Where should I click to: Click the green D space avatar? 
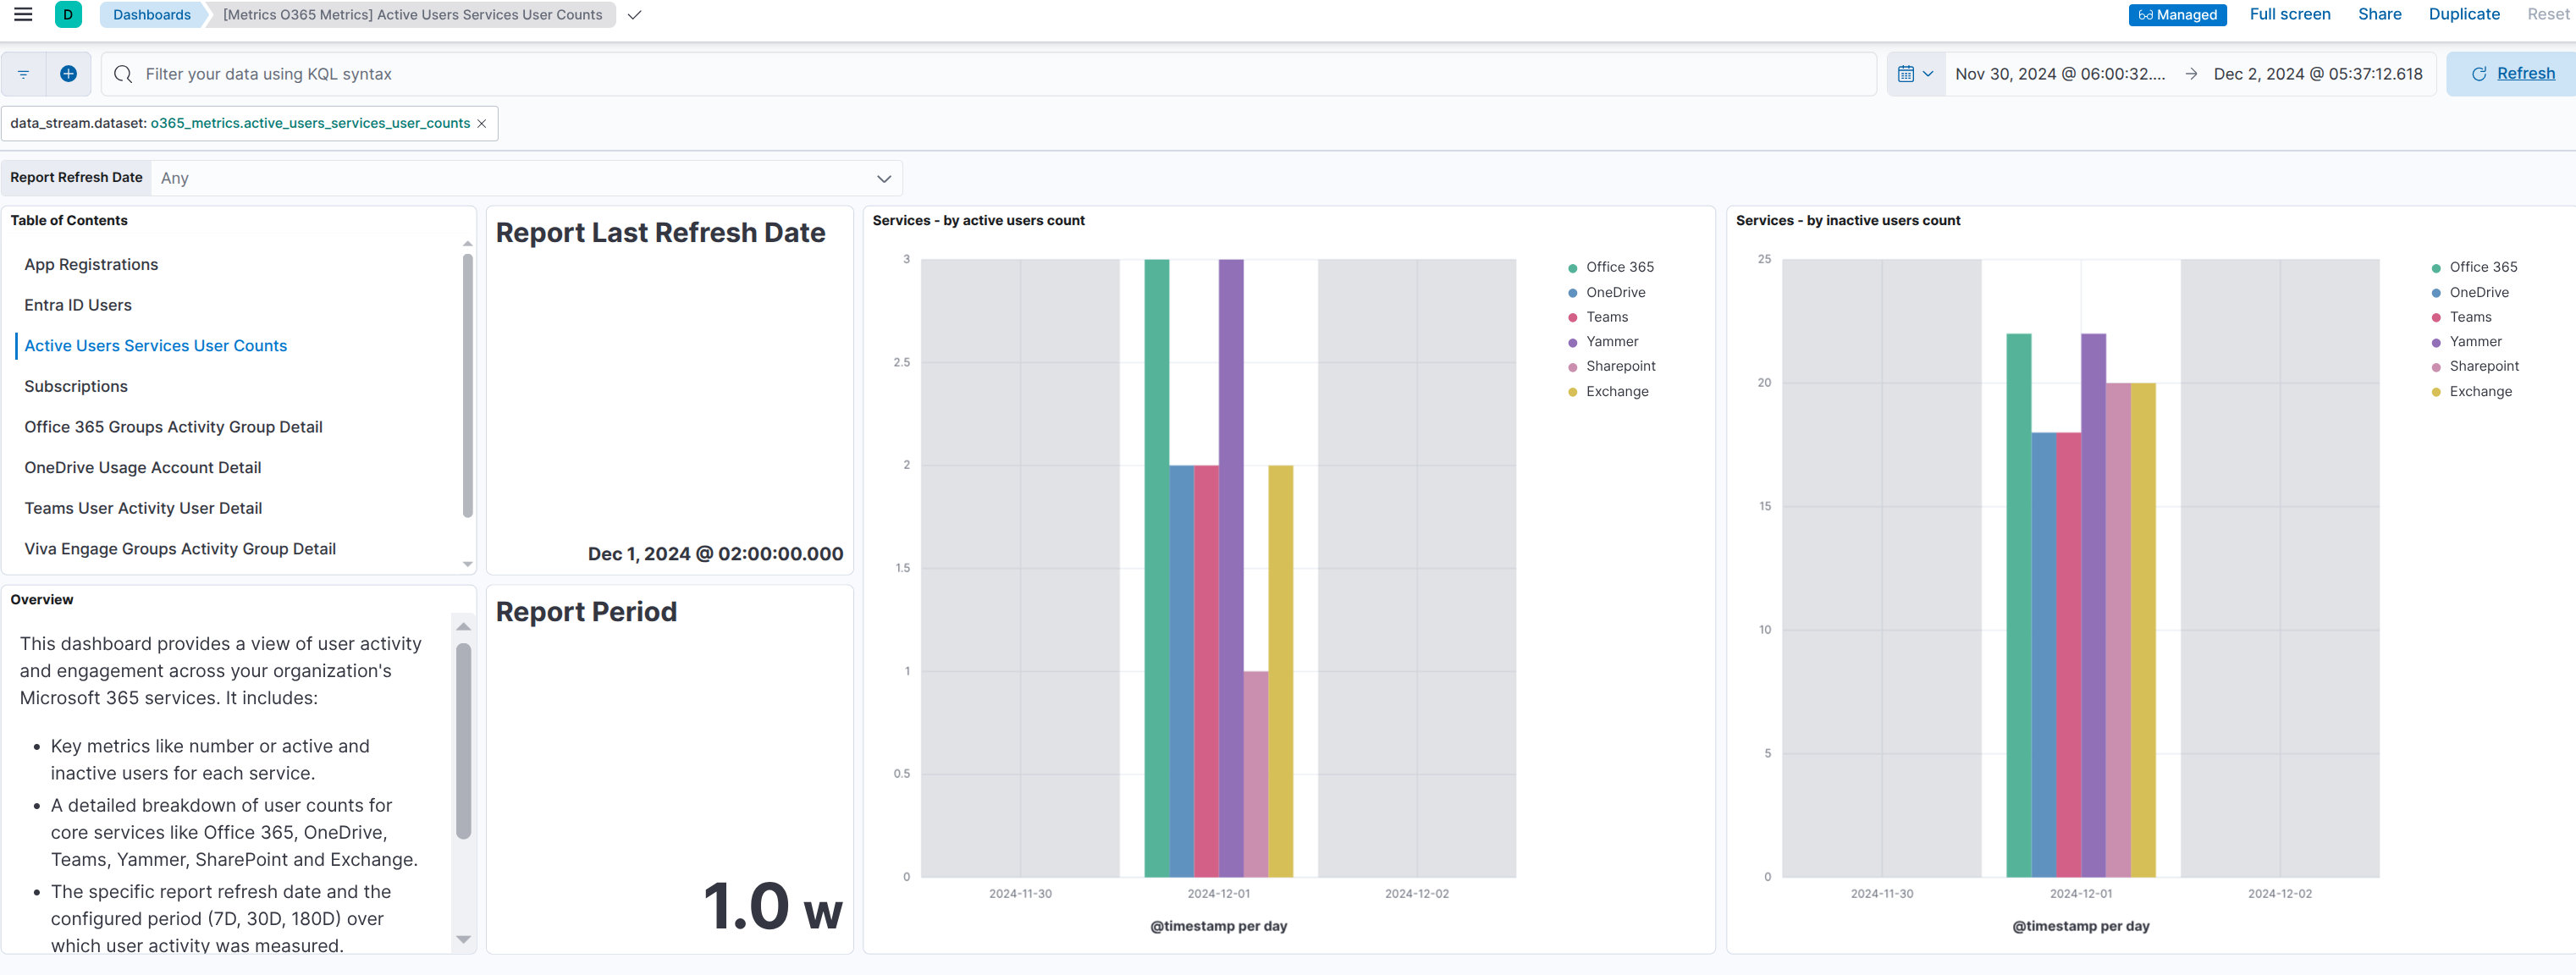(68, 14)
